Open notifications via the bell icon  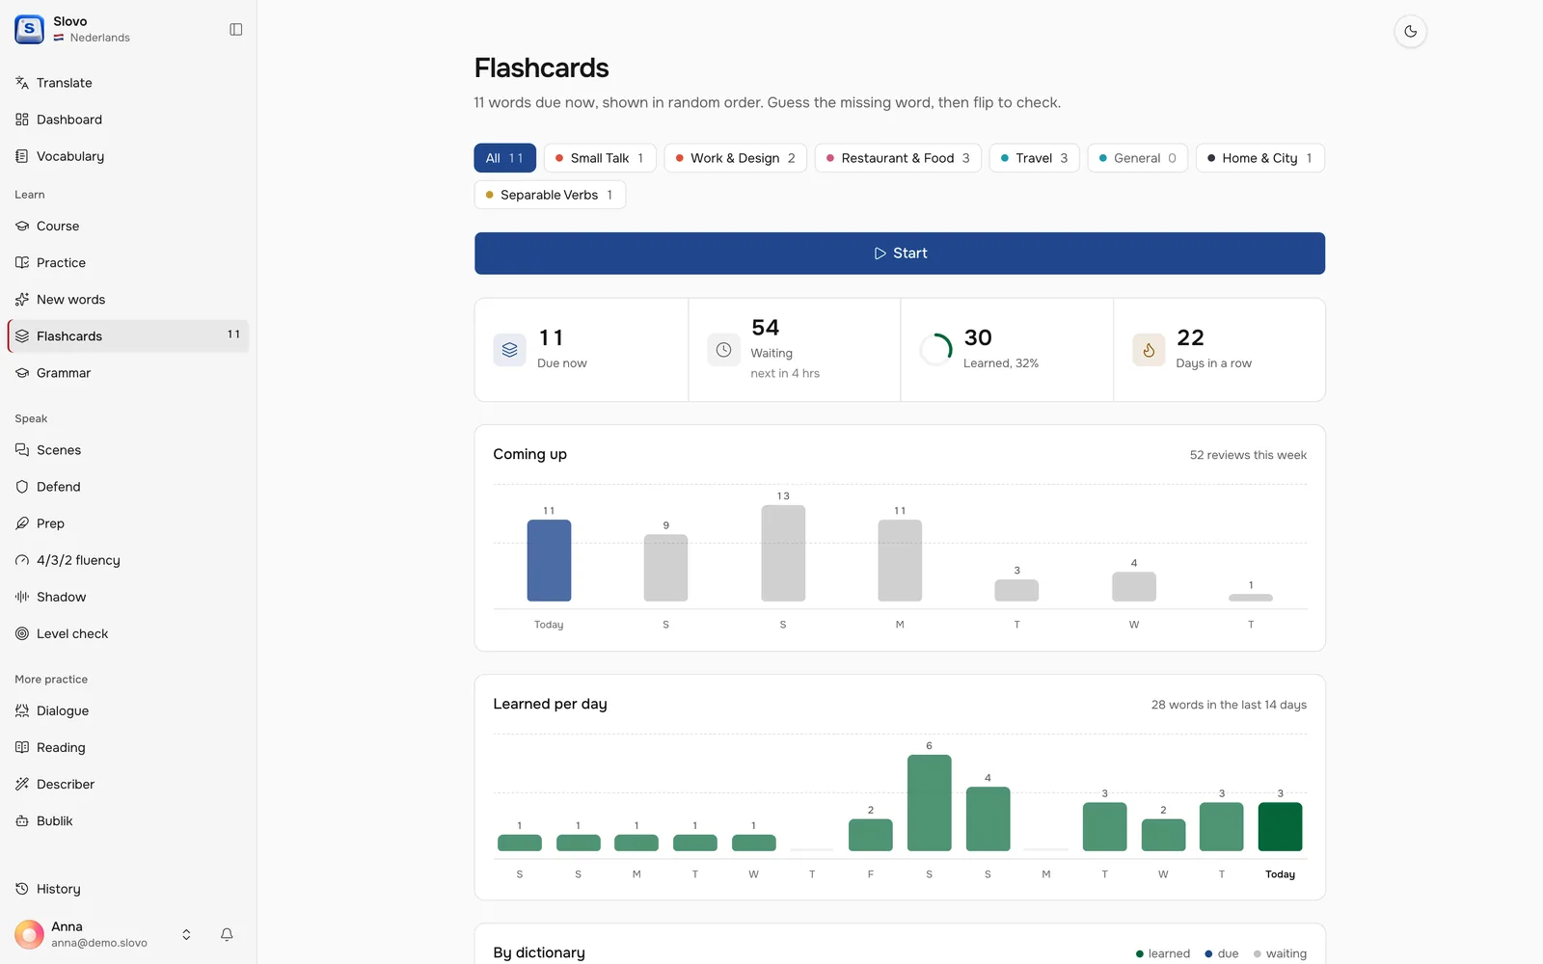tap(227, 934)
